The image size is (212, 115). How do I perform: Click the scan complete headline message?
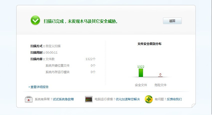pos(81,21)
